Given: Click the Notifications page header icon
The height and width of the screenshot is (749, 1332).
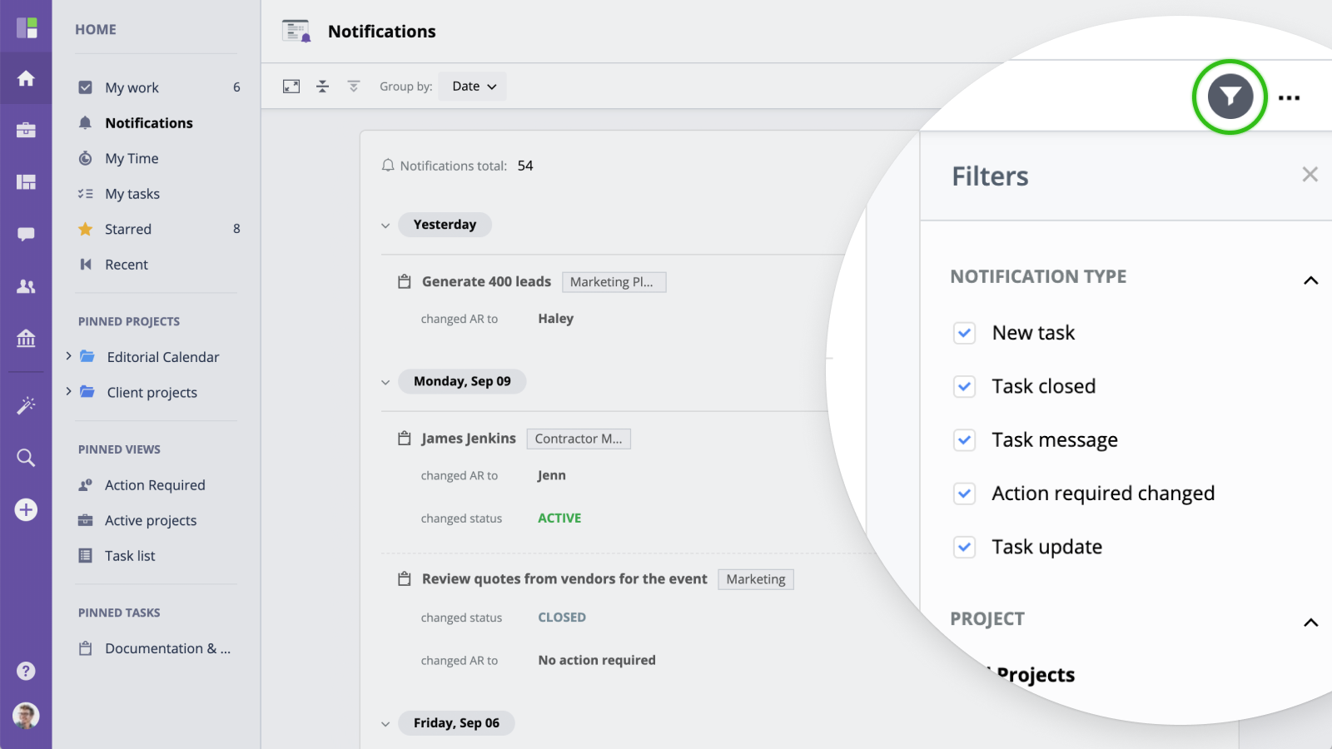Looking at the screenshot, I should tap(296, 31).
